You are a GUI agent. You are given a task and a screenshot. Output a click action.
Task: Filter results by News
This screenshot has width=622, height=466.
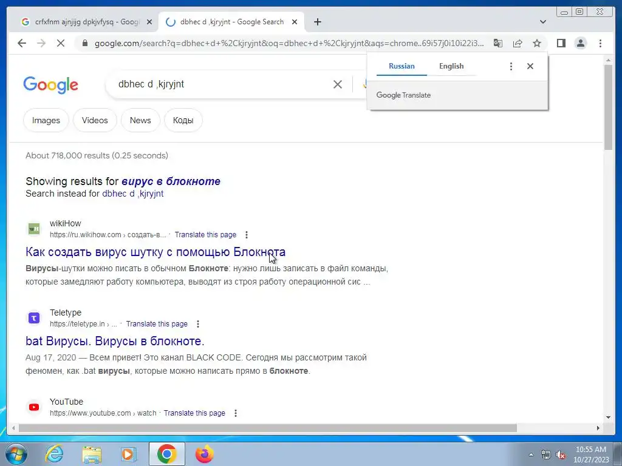(x=140, y=120)
